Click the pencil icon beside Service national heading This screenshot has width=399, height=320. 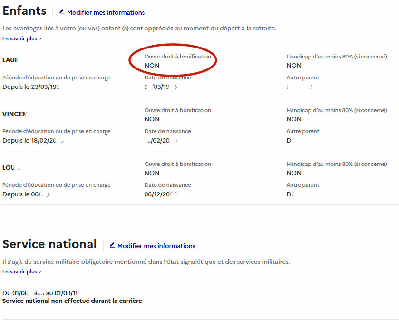coord(112,245)
